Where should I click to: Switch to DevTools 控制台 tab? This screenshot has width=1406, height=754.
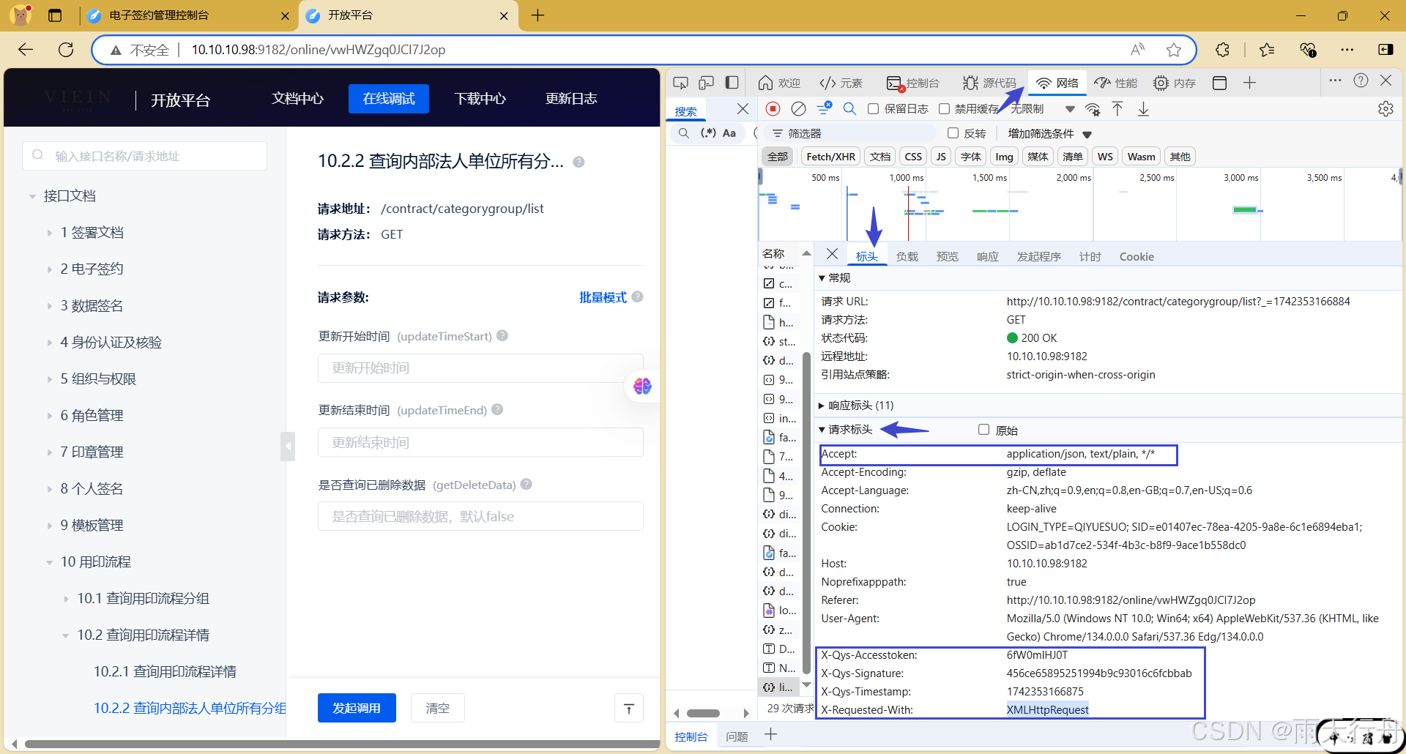point(913,83)
